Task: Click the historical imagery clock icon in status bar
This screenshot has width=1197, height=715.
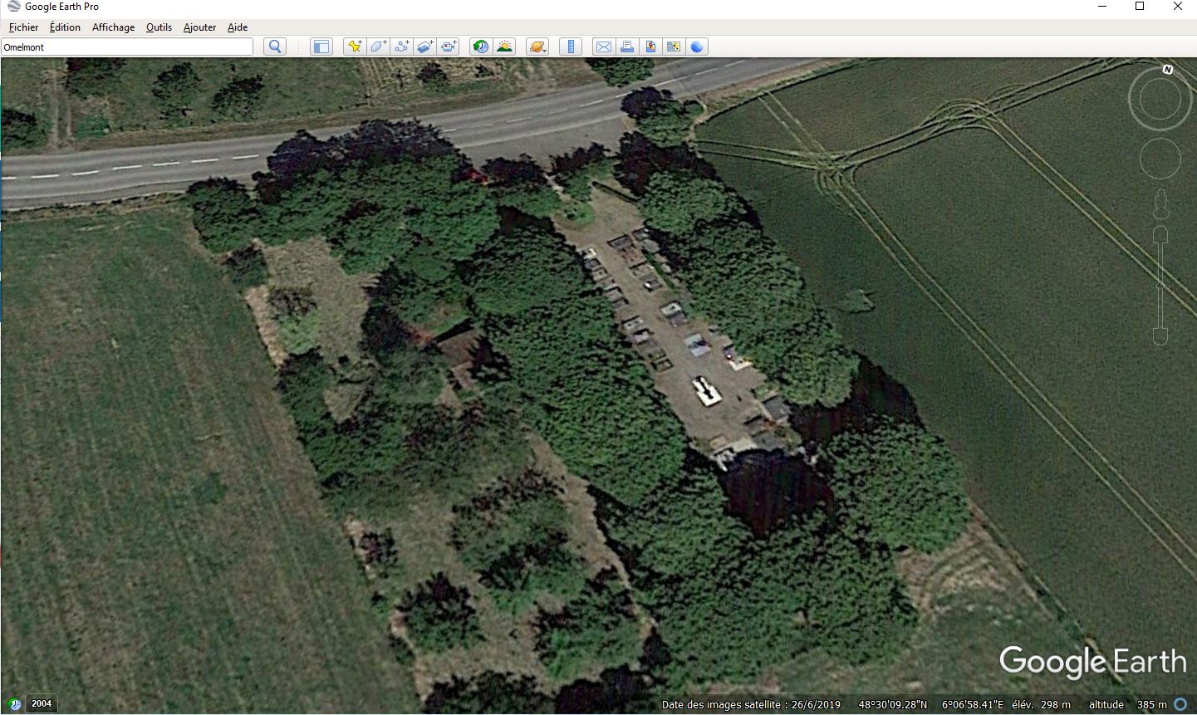Action: point(14,703)
